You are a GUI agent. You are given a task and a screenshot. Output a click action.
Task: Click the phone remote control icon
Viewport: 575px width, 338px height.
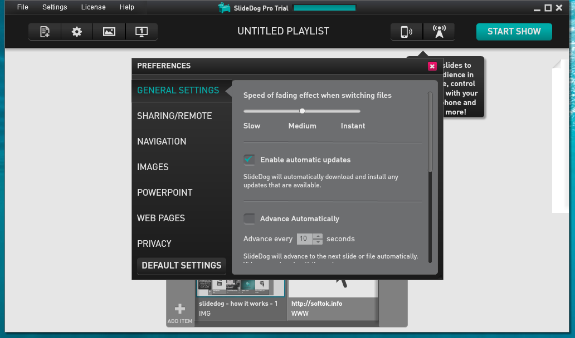pos(406,32)
